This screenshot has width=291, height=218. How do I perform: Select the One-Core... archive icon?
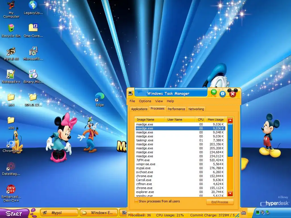(x=33, y=31)
